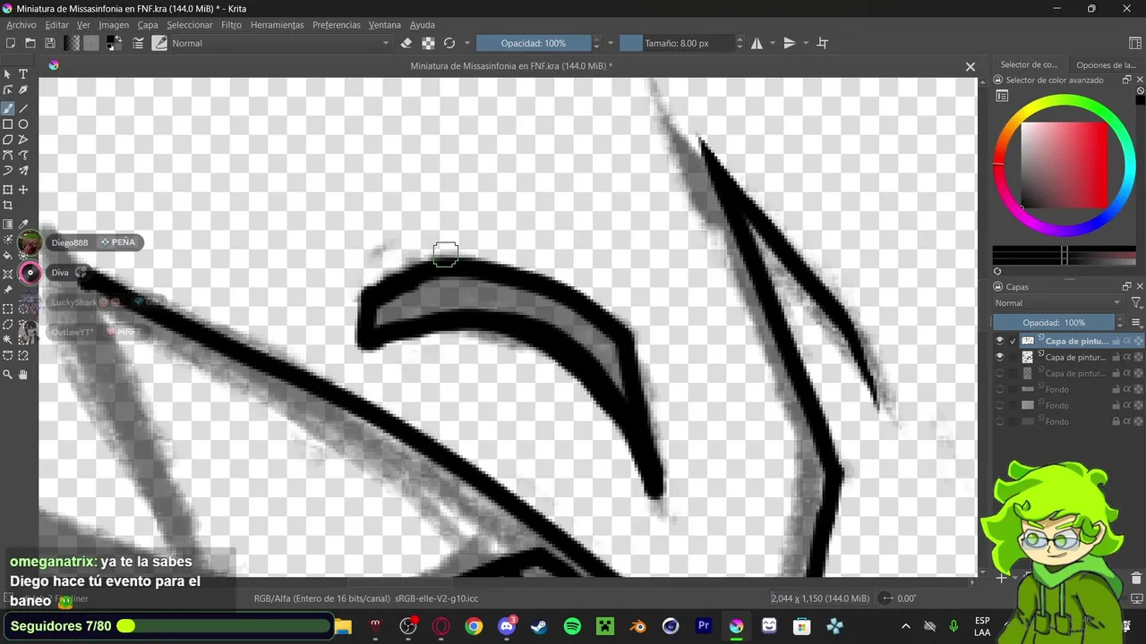Viewport: 1146px width, 644px height.
Task: Select the Text tool in toolbox
Action: (23, 74)
